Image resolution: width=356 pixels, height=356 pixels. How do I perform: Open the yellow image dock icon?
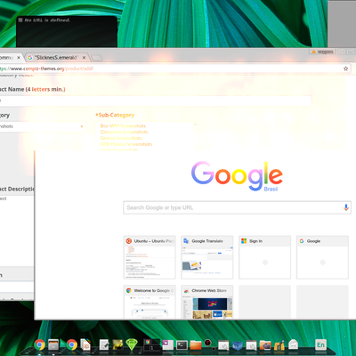[x=117, y=344]
